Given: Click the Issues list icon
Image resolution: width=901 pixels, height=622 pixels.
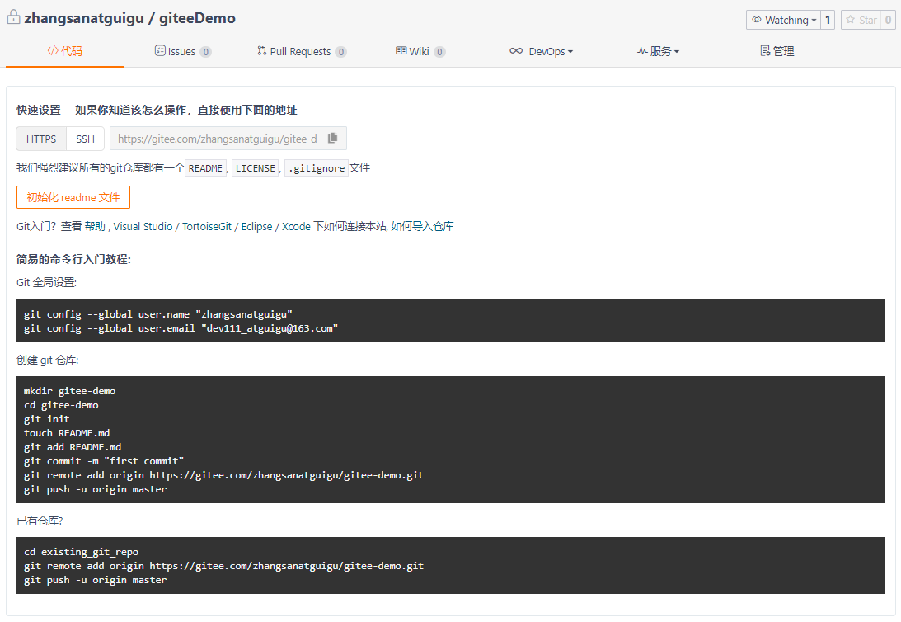Looking at the screenshot, I should (160, 50).
